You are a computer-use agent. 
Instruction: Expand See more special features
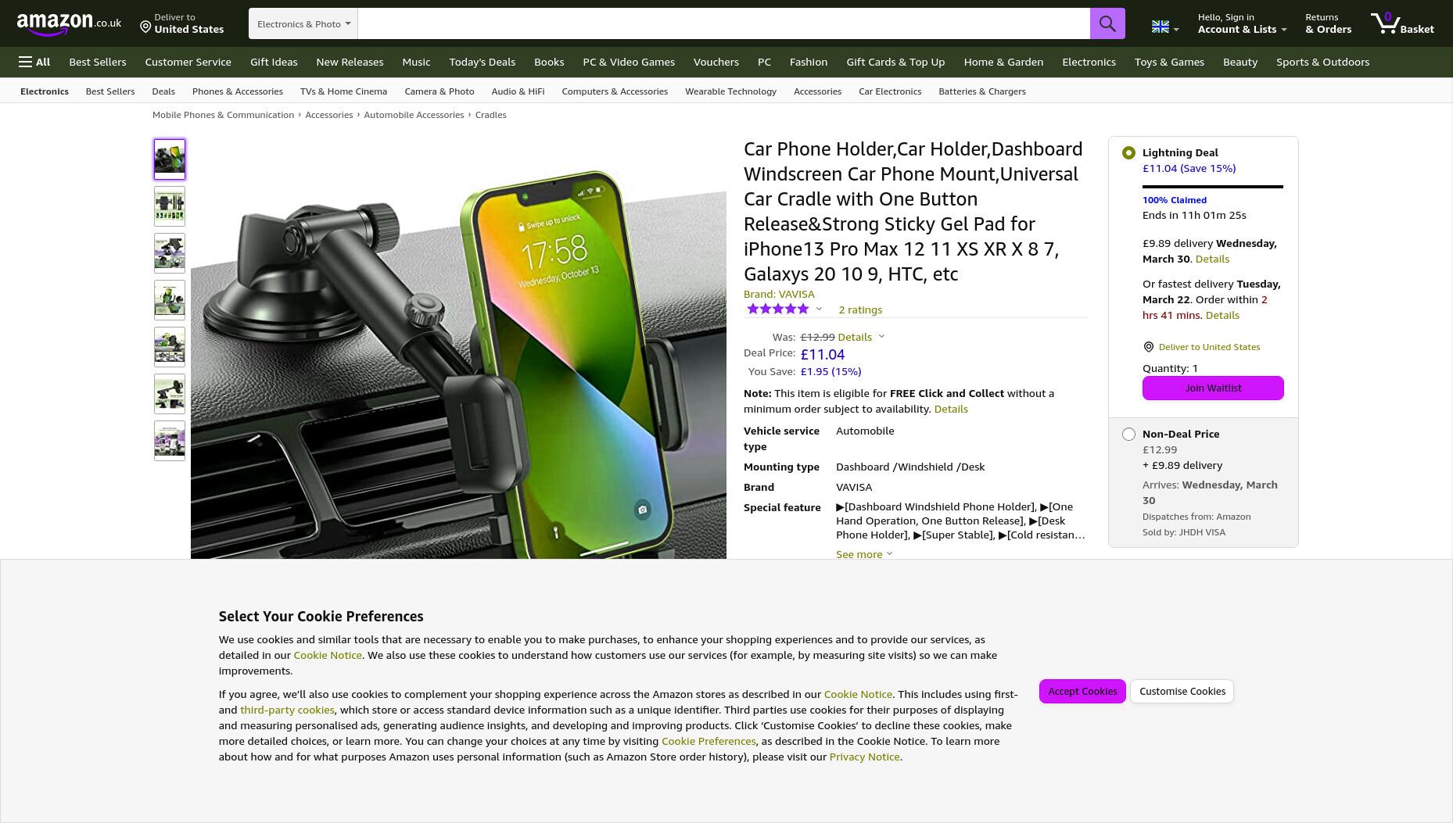(x=864, y=554)
